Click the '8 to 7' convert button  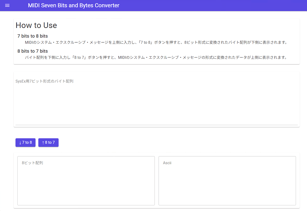pyautogui.click(x=48, y=142)
